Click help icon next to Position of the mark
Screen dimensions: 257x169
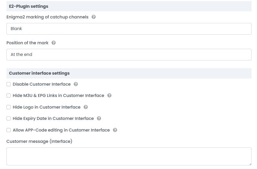54,43
